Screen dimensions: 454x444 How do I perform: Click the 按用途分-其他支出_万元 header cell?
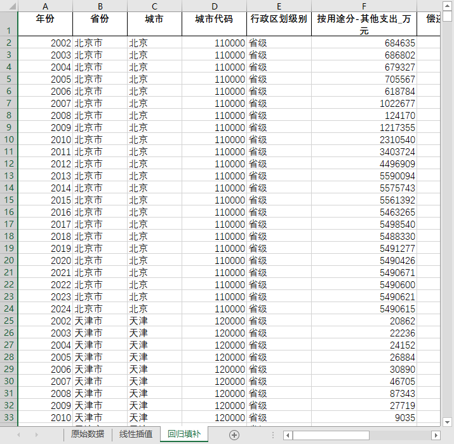[364, 24]
